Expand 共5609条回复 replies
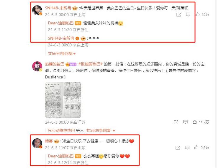Screen dimensions: 221x168 101,130
